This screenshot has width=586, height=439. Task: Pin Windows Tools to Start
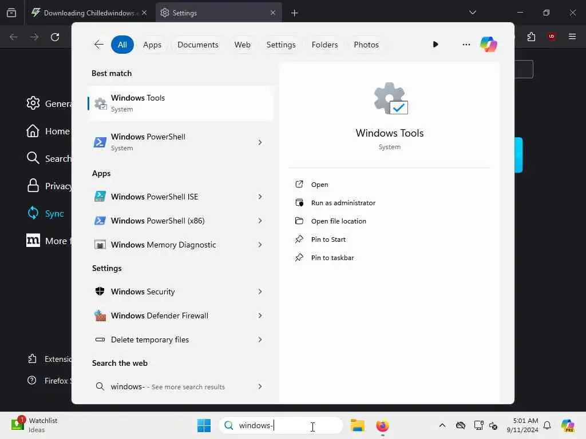[328, 240]
